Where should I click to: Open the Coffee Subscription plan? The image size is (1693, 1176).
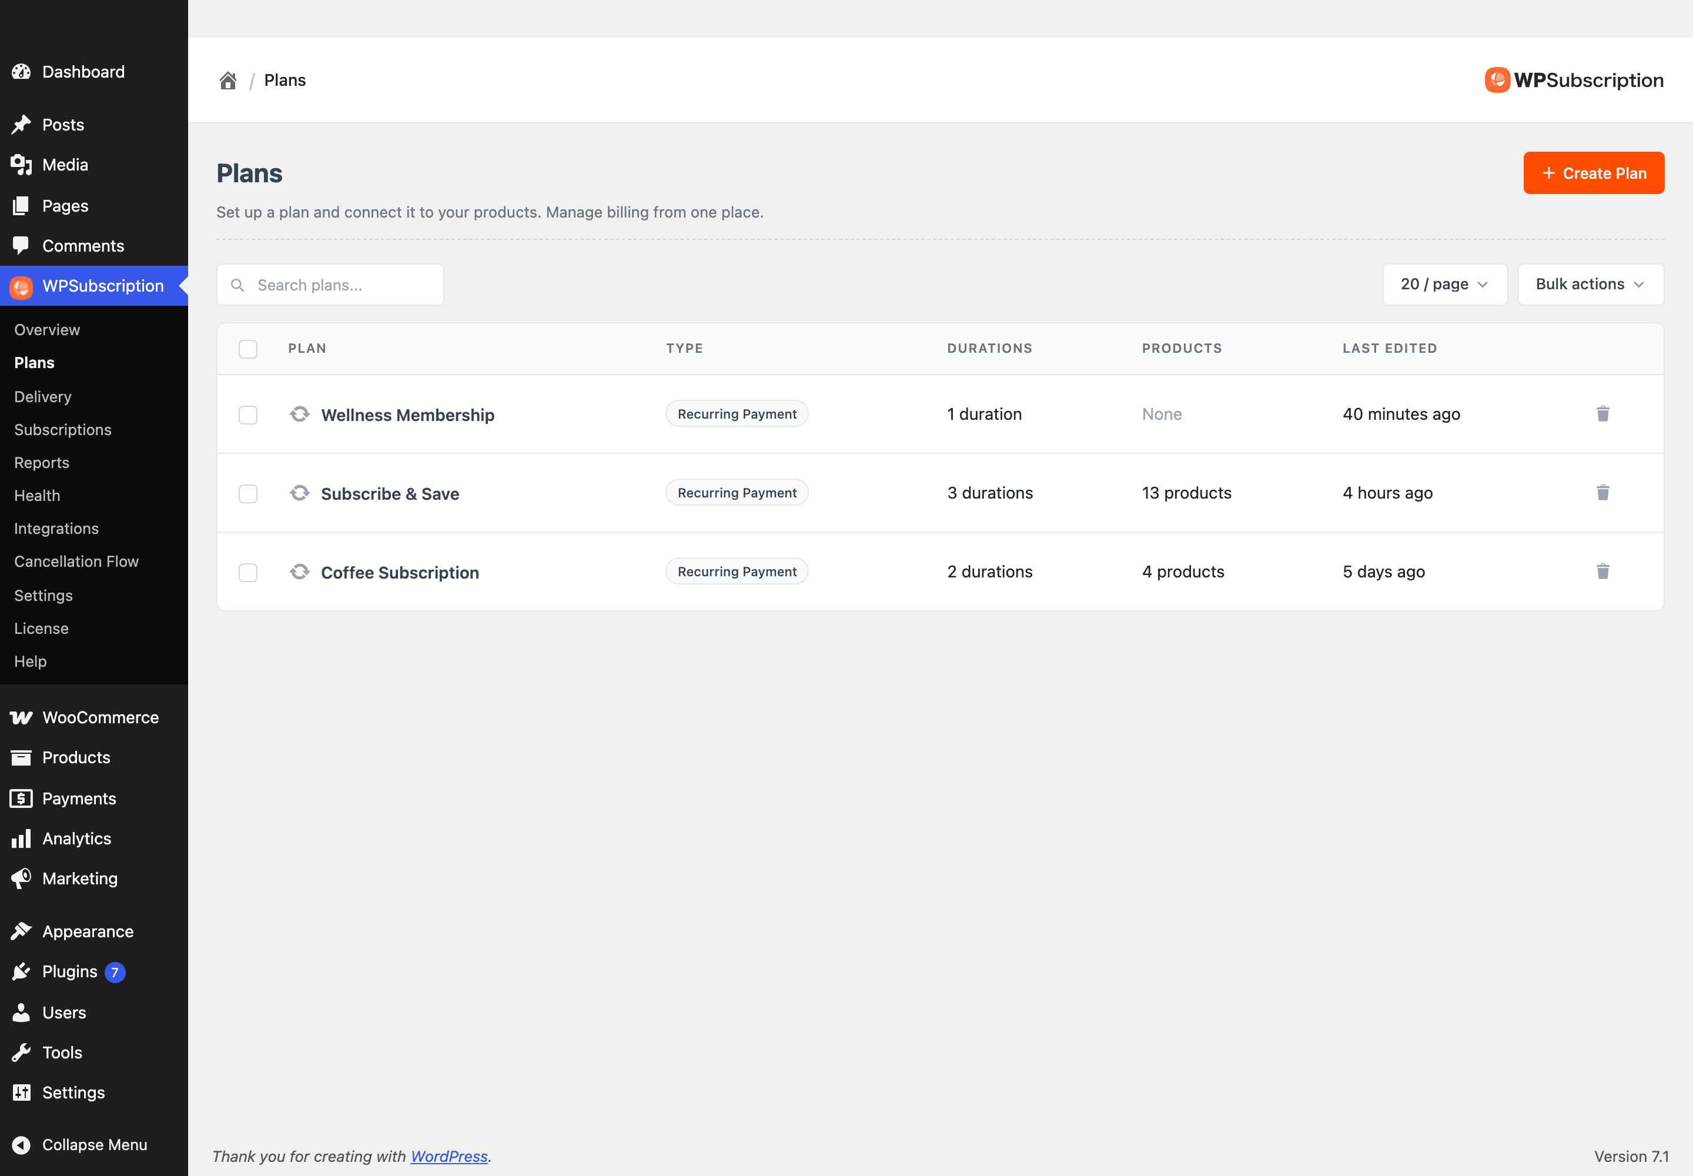click(x=400, y=573)
